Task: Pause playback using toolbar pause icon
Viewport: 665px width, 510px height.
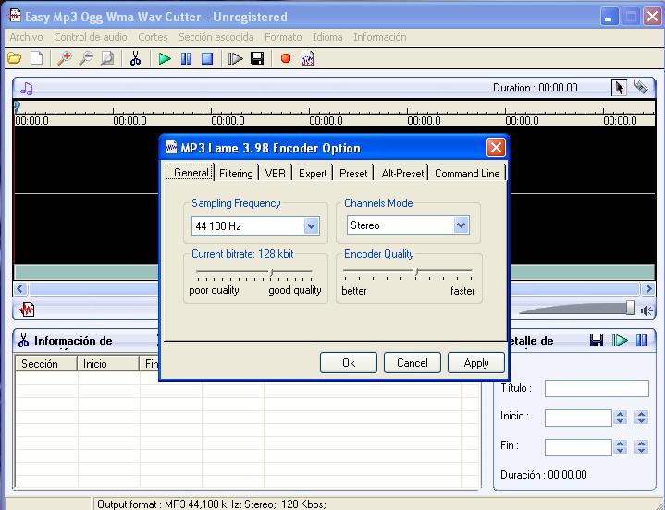Action: click(x=186, y=58)
